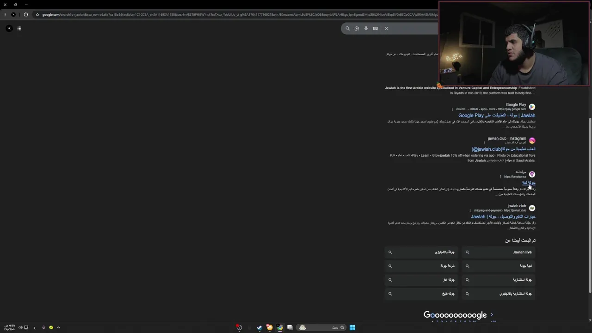The image size is (592, 333).
Task: Open the Google account avatar
Action: point(9,28)
